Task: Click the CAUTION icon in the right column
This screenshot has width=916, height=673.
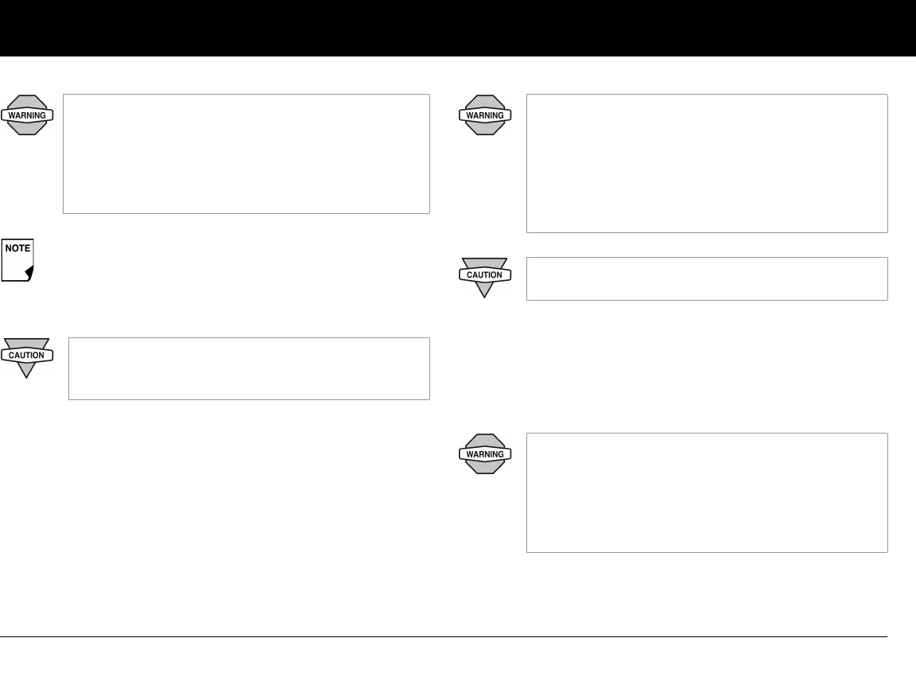Action: point(485,275)
